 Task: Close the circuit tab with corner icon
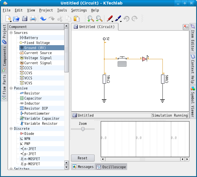(x=185, y=27)
